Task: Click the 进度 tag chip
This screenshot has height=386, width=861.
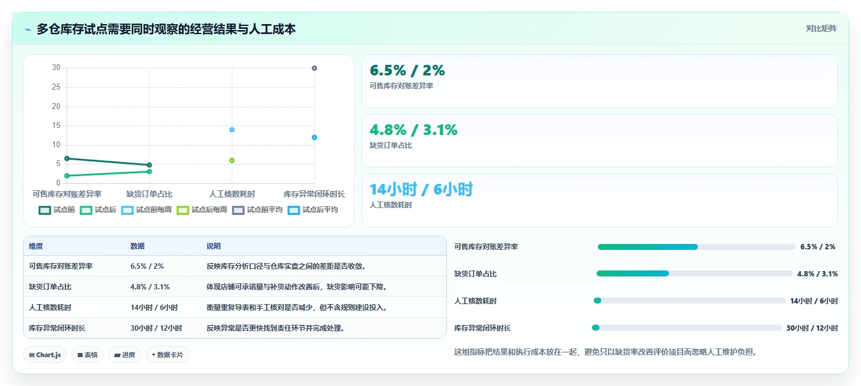Action: point(124,355)
